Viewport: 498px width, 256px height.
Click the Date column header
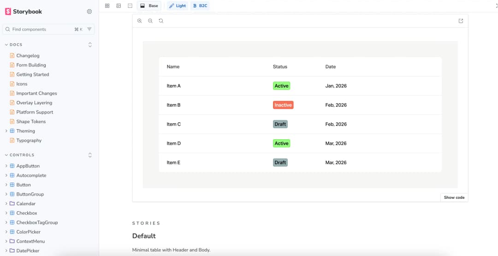(331, 67)
